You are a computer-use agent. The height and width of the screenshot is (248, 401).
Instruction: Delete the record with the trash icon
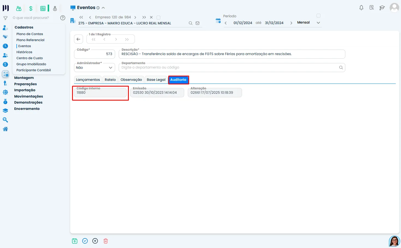point(106,241)
